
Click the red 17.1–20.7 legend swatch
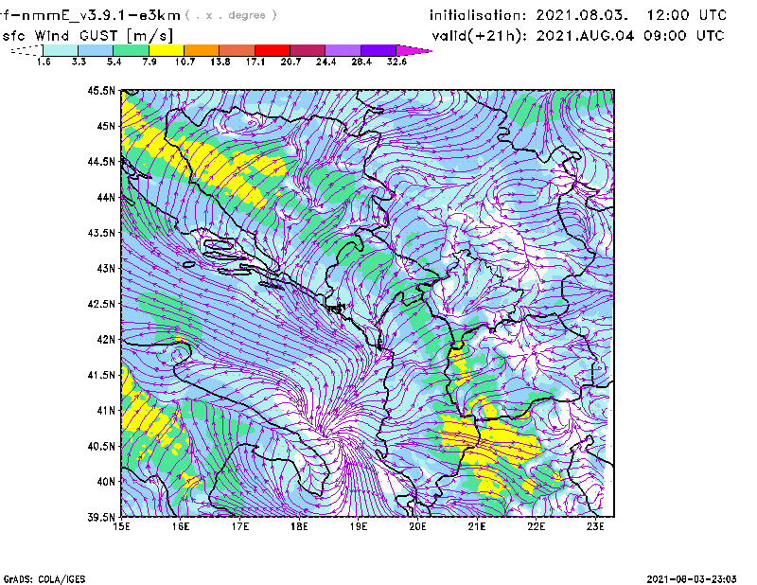tap(273, 50)
